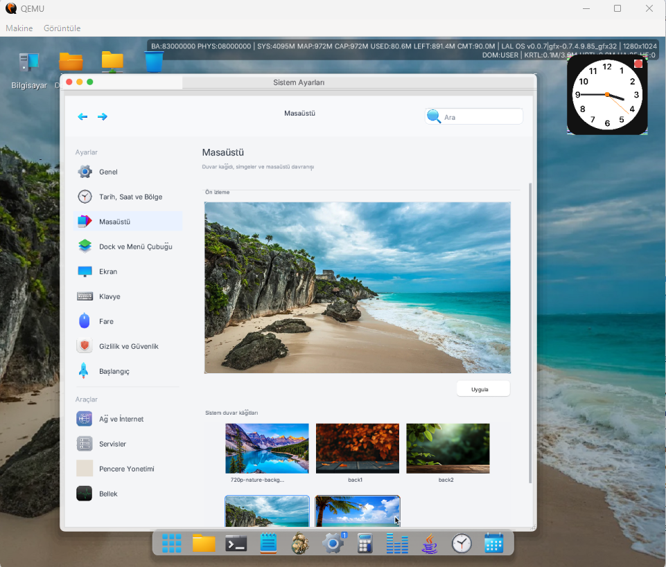
Task: Open Dock ve Menü Çubuğu settings
Action: [x=128, y=246]
